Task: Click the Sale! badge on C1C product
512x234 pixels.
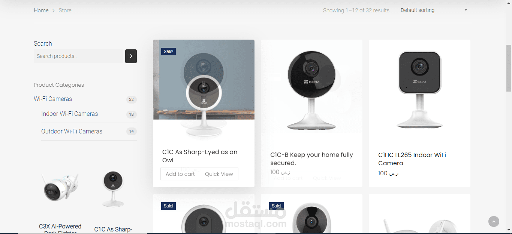Action: 168,52
